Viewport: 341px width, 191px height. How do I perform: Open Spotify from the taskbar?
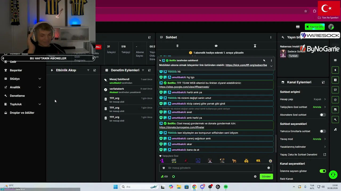click(x=226, y=187)
